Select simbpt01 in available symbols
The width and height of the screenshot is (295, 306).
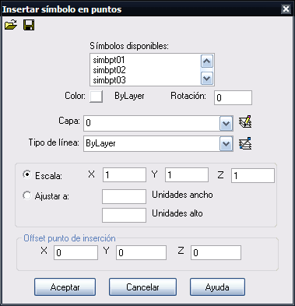(x=109, y=60)
